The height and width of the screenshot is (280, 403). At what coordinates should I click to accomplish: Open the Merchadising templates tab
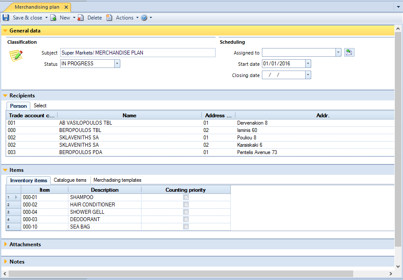pyautogui.click(x=117, y=180)
